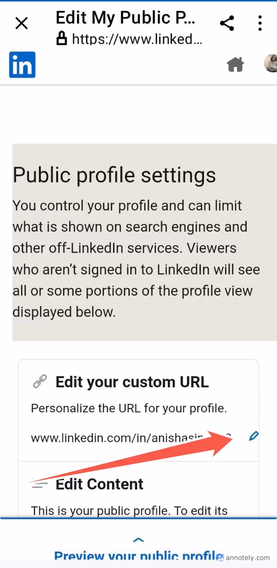
Task: Open the share icon in the browser toolbar
Action: [227, 23]
